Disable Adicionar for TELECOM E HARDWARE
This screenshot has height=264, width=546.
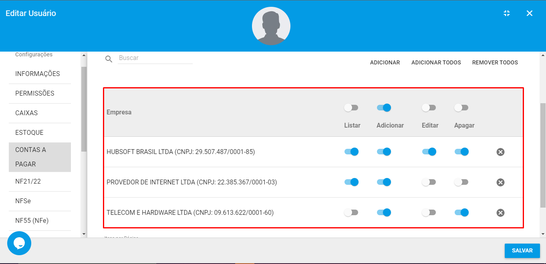click(x=384, y=212)
